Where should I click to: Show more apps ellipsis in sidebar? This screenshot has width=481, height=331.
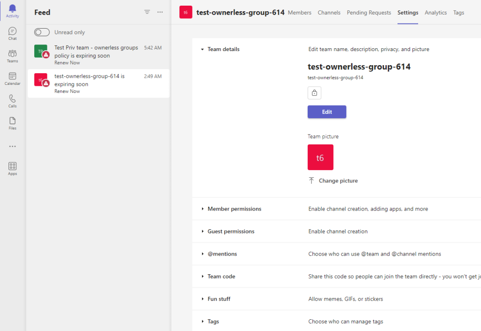[x=12, y=146]
